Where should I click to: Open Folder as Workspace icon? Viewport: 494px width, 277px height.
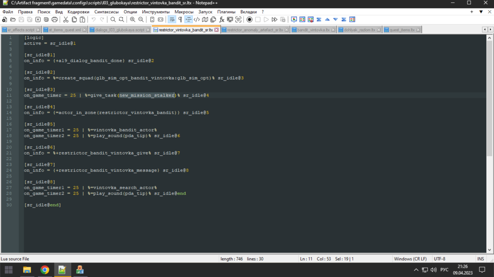(x=230, y=20)
